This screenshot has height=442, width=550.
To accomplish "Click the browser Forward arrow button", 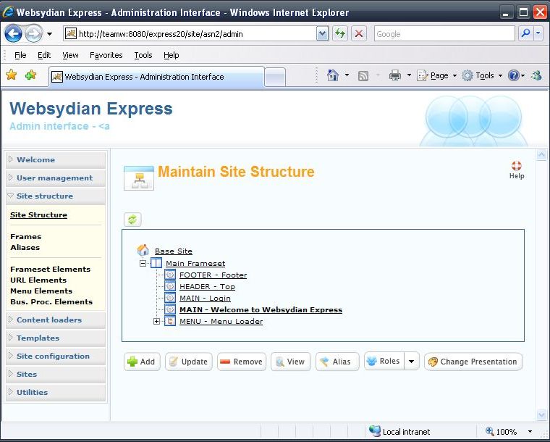I will coord(34,34).
